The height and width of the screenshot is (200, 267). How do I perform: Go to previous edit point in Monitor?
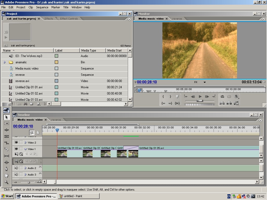coord(186,97)
